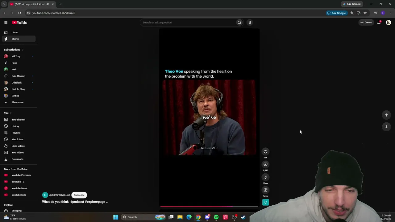Open Chrome media controls

coord(375,13)
